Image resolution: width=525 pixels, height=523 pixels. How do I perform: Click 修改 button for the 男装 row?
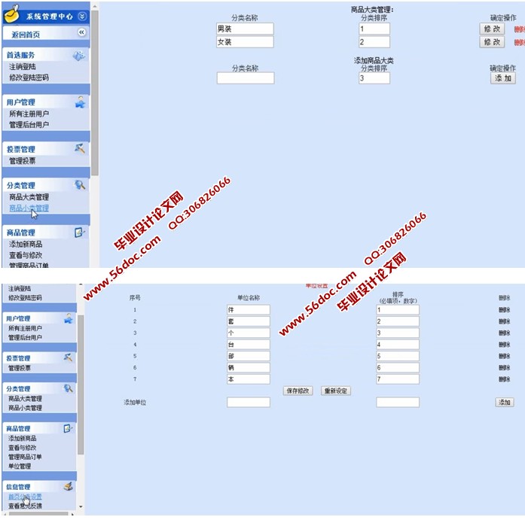(492, 29)
